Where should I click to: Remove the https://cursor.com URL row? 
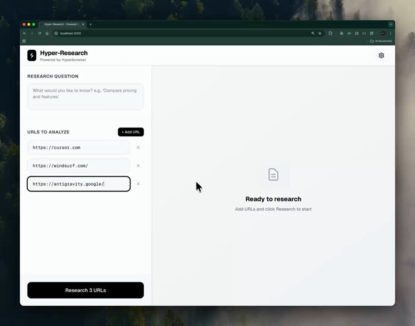pyautogui.click(x=138, y=148)
